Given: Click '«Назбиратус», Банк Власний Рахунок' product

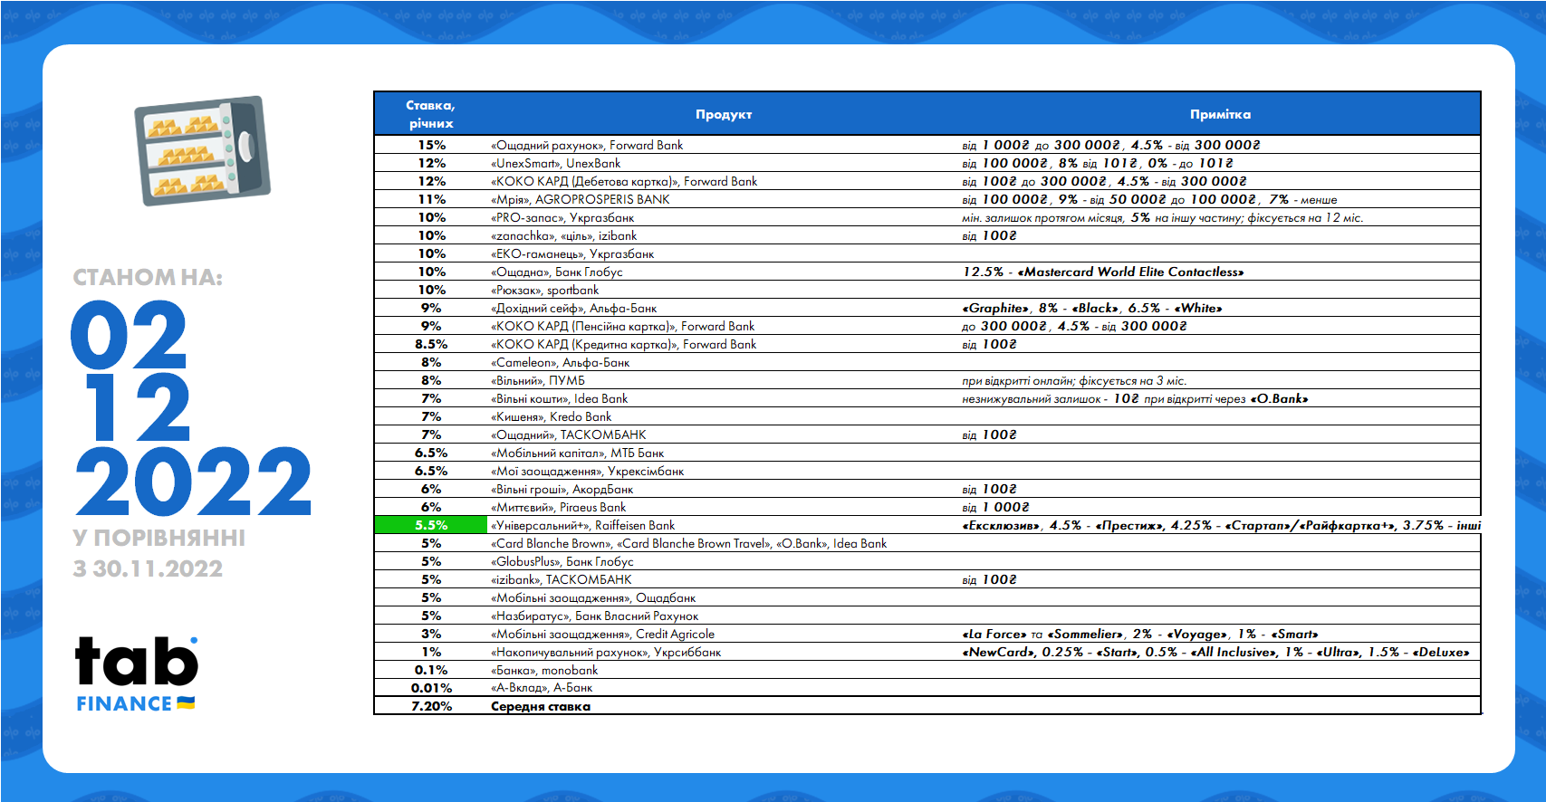Looking at the screenshot, I should point(594,616).
